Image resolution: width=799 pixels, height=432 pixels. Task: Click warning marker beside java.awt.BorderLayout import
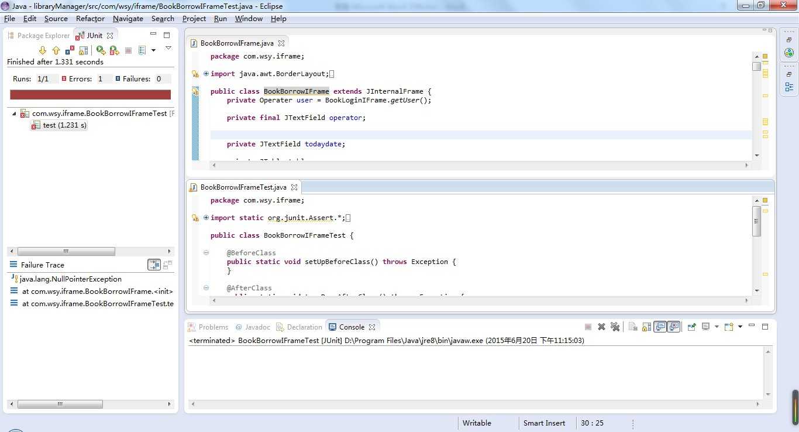coord(196,74)
